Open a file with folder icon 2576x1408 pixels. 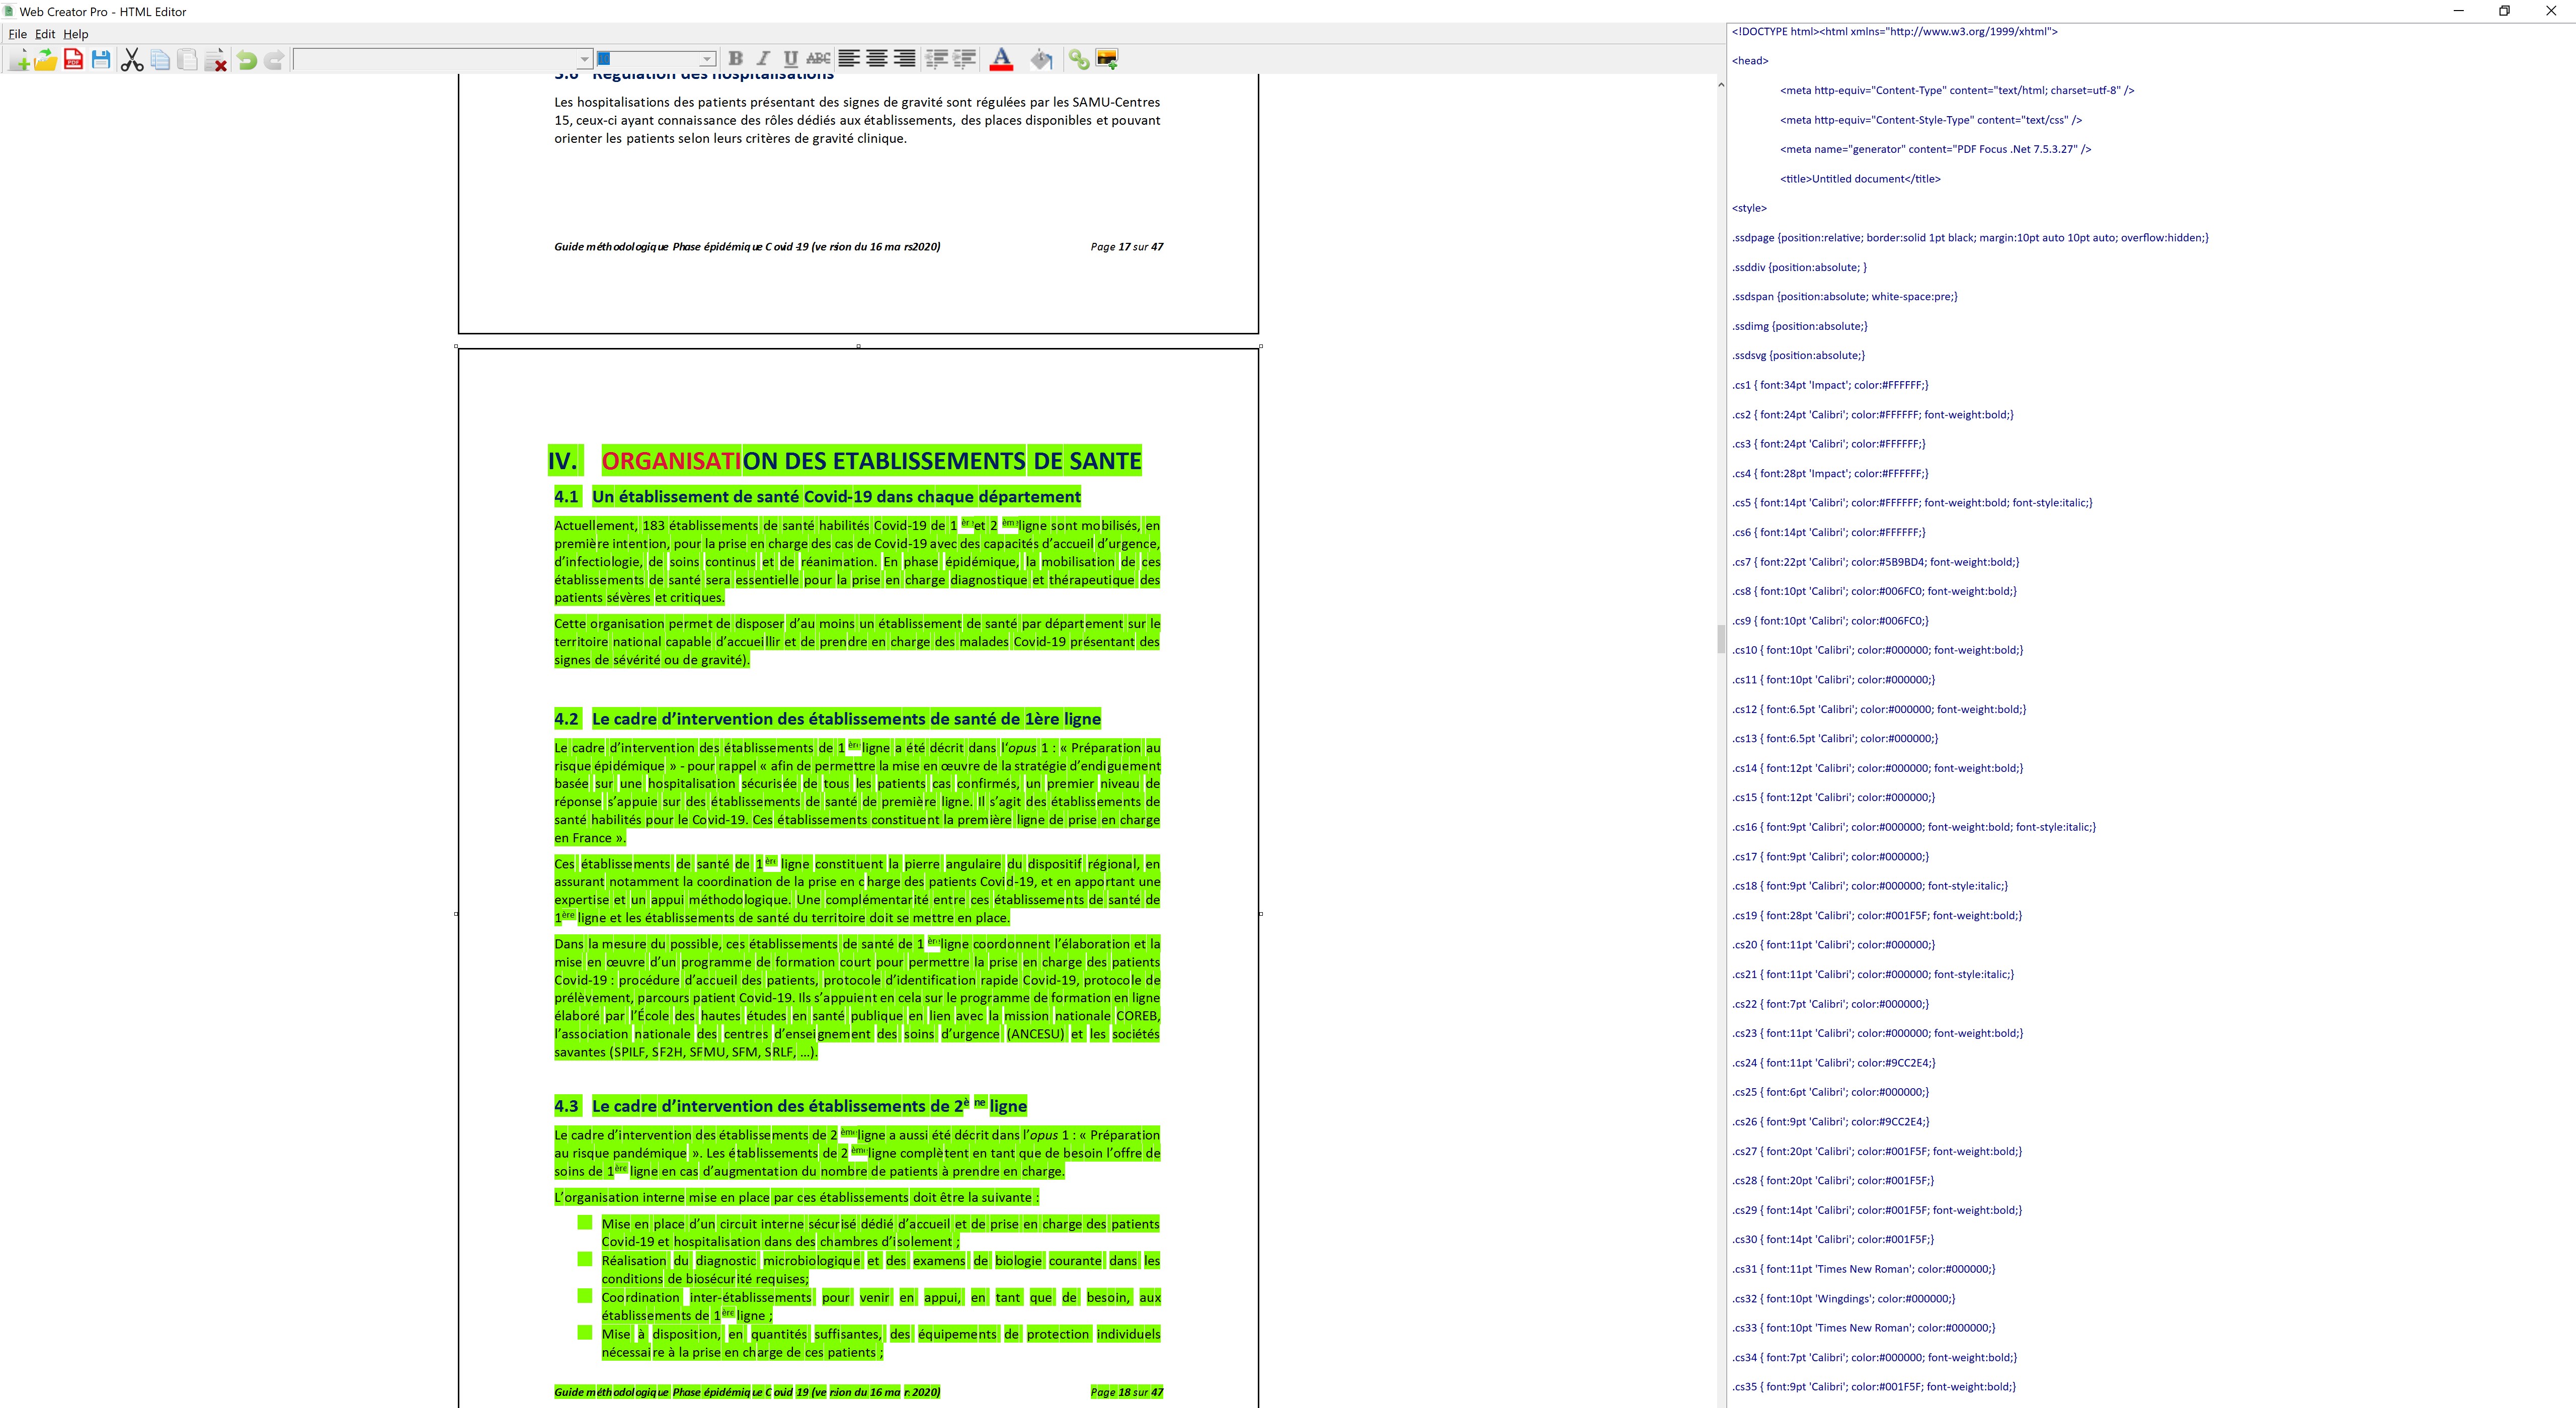tap(46, 60)
